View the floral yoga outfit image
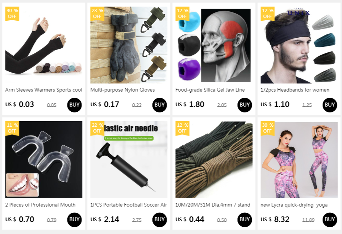Image resolution: width=342 pixels, height=234 pixels. 299,160
